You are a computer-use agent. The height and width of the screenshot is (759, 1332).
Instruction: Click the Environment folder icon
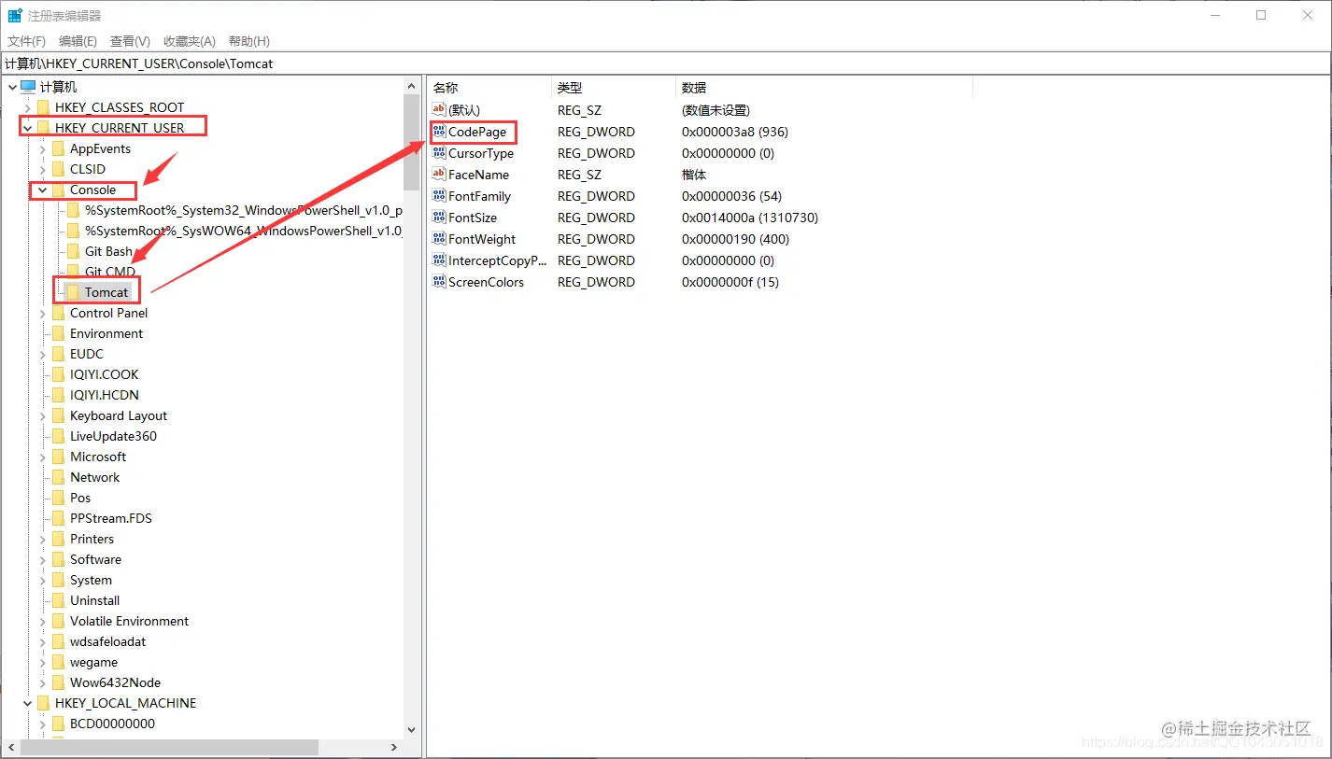[58, 333]
